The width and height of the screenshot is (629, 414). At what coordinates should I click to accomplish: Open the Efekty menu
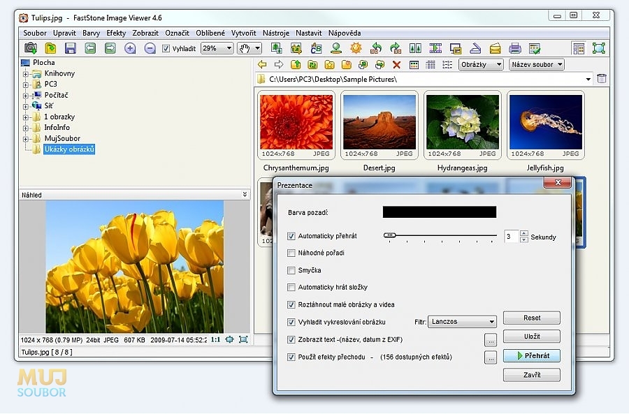tap(116, 33)
